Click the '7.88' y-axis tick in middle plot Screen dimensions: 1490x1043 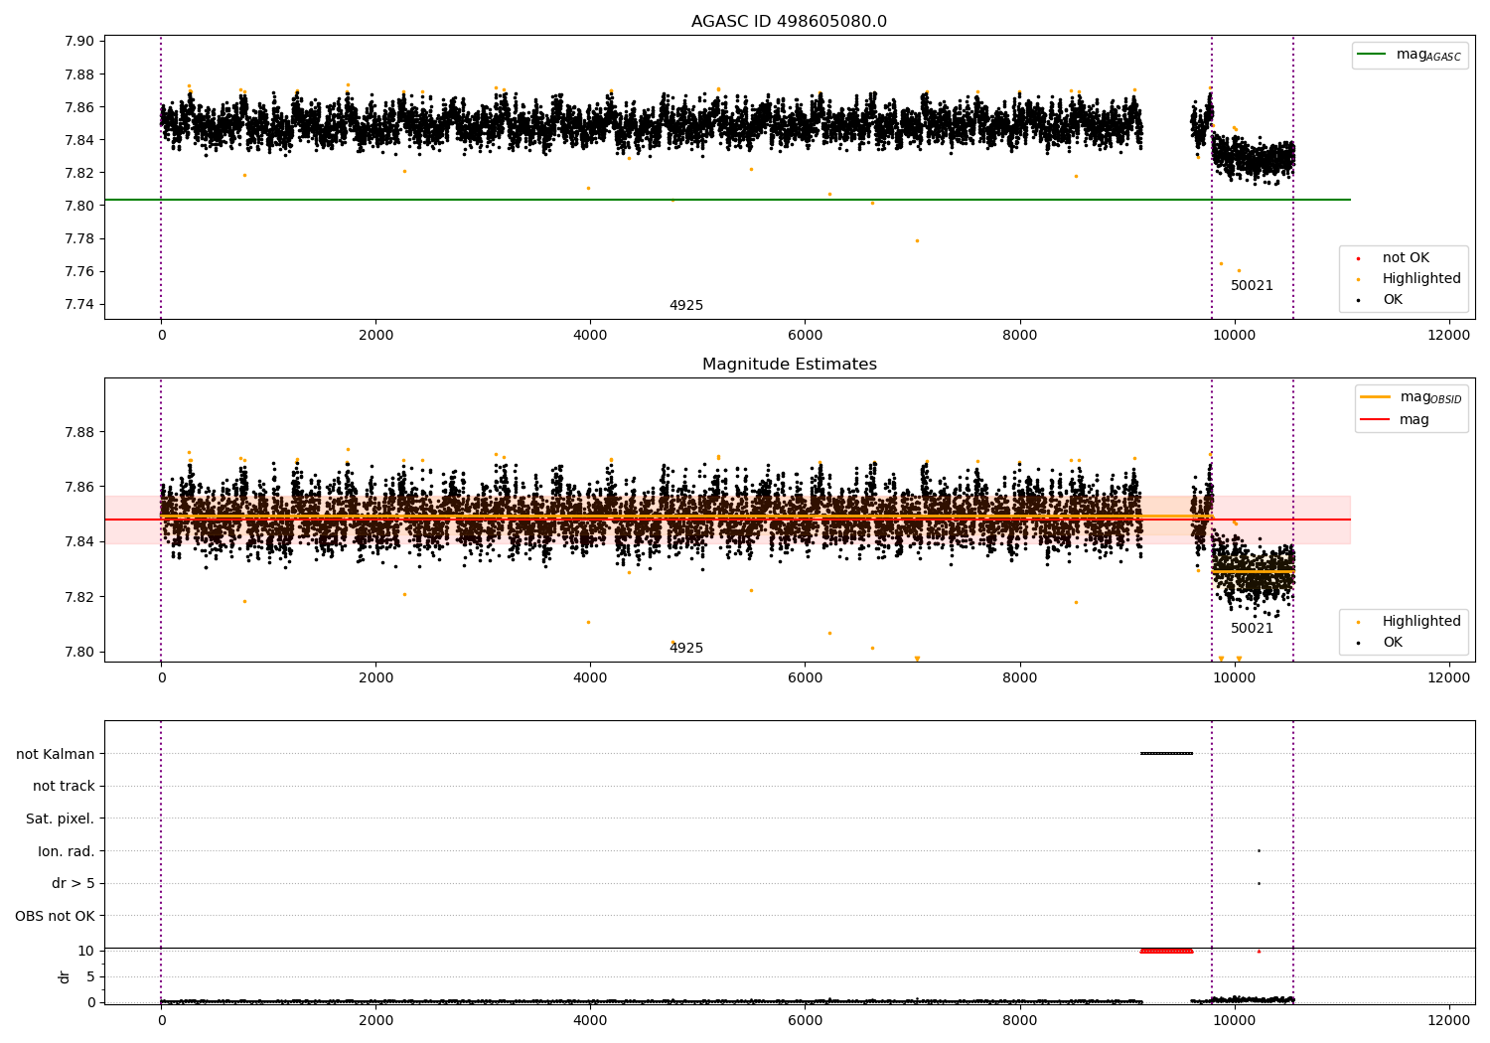pyautogui.click(x=78, y=432)
